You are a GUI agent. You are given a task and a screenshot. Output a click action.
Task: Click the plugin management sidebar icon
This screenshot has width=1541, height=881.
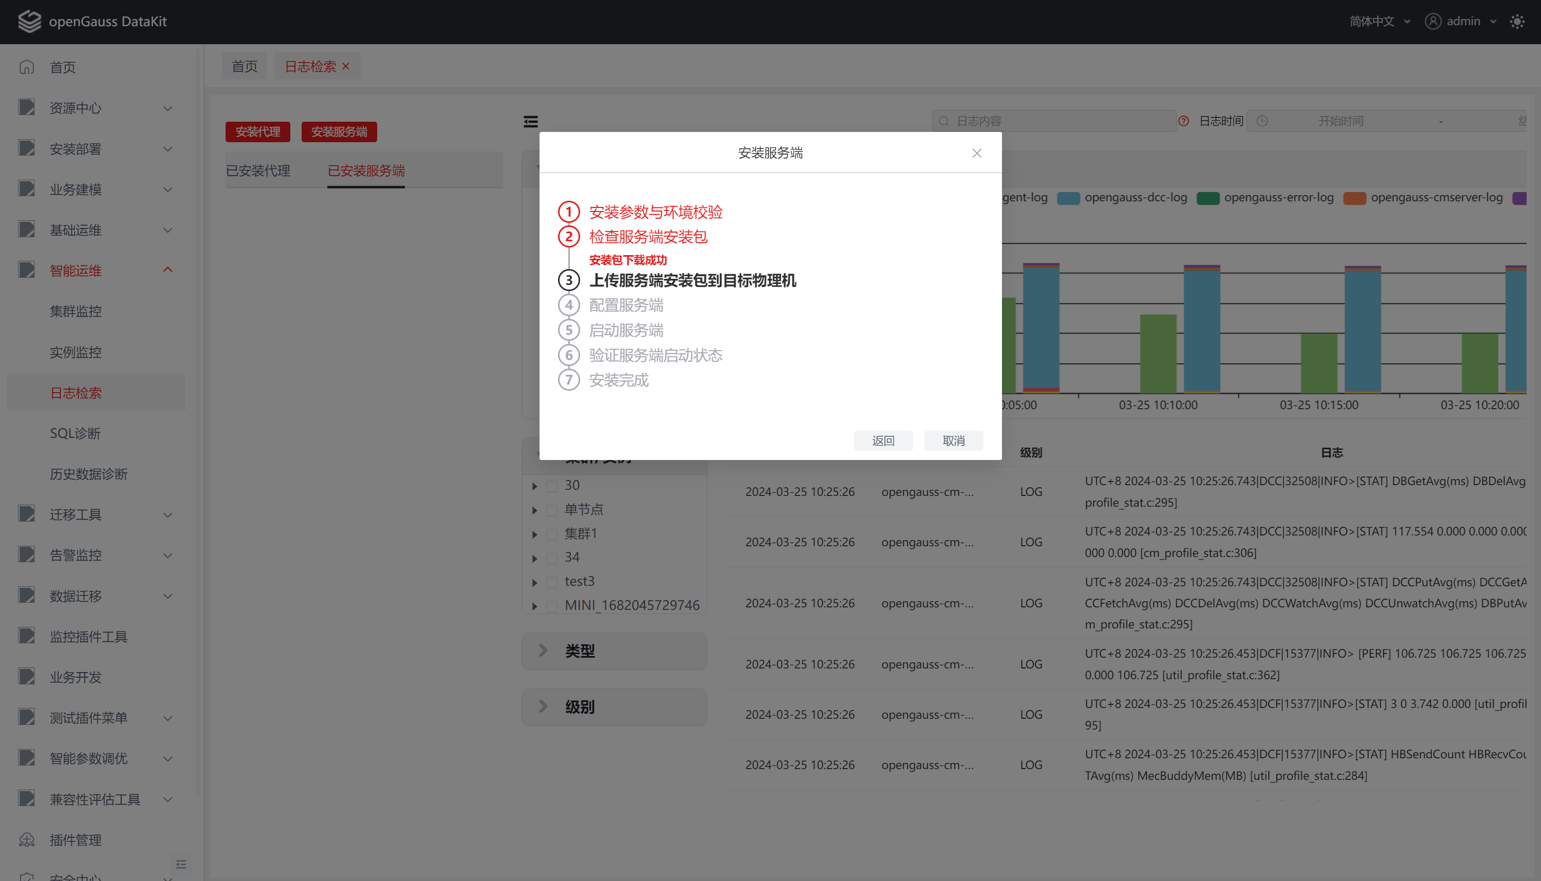click(x=27, y=840)
